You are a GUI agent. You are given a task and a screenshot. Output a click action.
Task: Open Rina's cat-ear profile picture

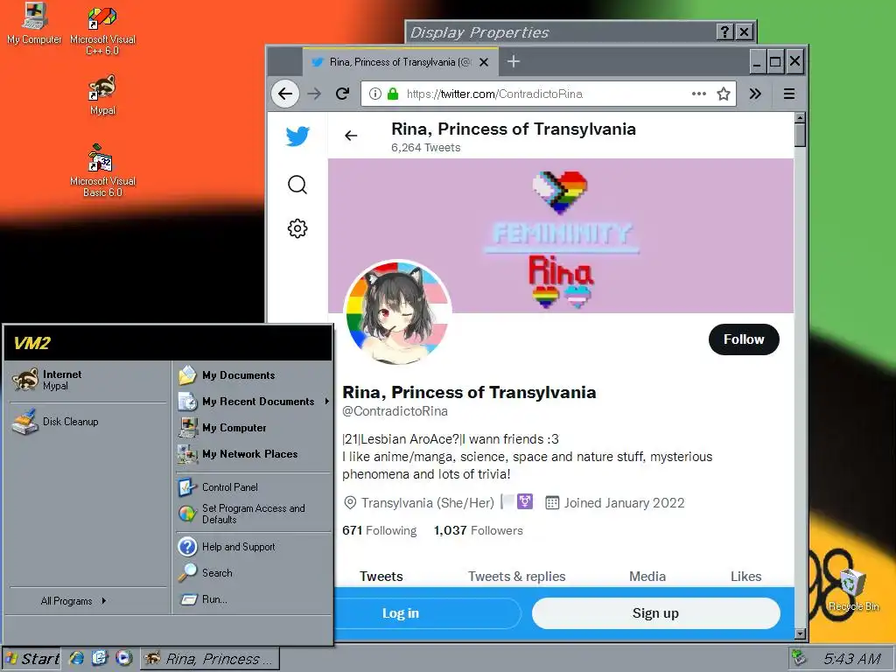coord(398,313)
